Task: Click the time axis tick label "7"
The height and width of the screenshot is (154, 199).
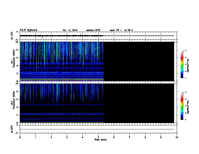Action: click(130, 137)
